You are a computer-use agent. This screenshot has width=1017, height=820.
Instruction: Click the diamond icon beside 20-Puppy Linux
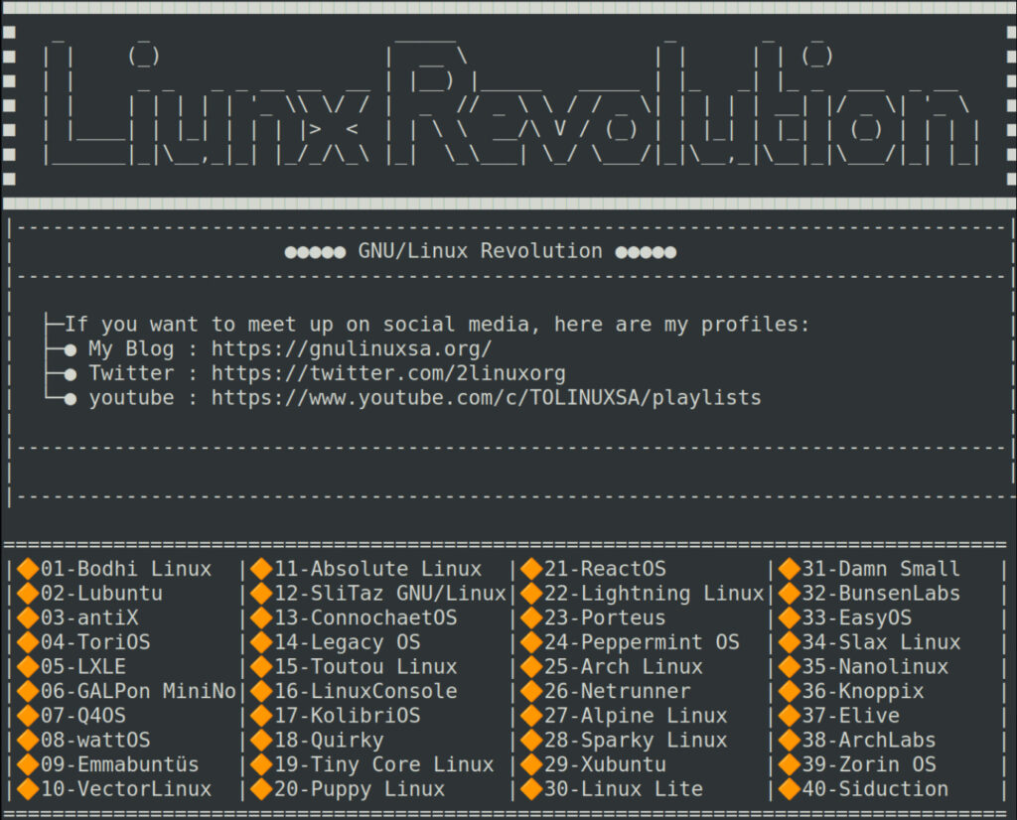point(263,789)
